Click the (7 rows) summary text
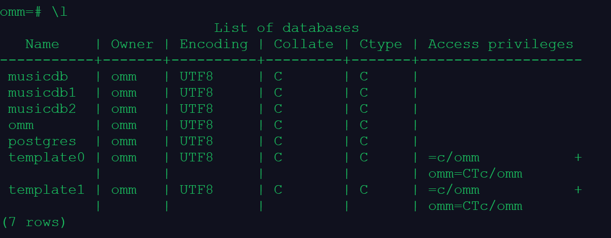611x238 pixels. [x=33, y=222]
